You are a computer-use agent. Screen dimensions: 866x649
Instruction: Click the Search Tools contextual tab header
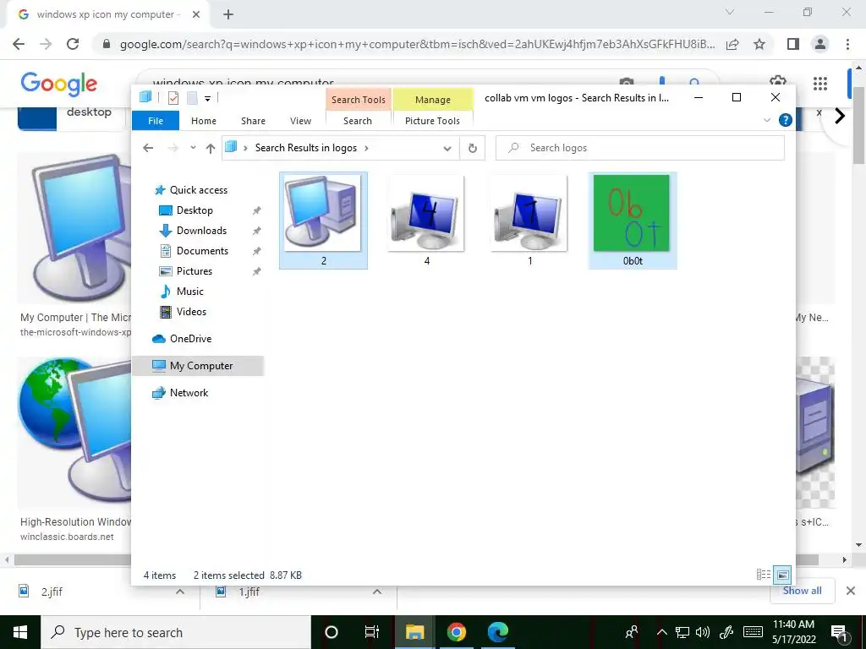coord(359,100)
